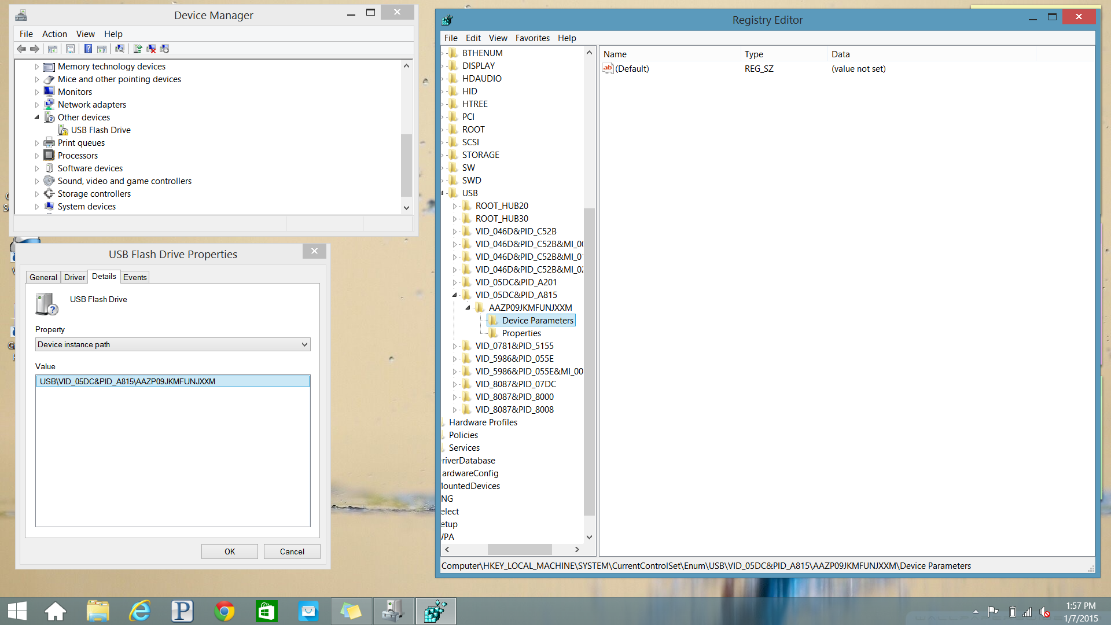Launch Internet Explorer from the taskbar
The image size is (1111, 625).
click(140, 611)
